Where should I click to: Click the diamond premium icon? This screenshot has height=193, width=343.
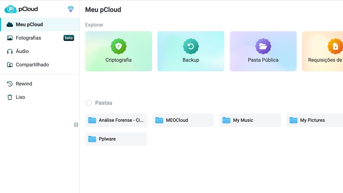[x=71, y=9]
